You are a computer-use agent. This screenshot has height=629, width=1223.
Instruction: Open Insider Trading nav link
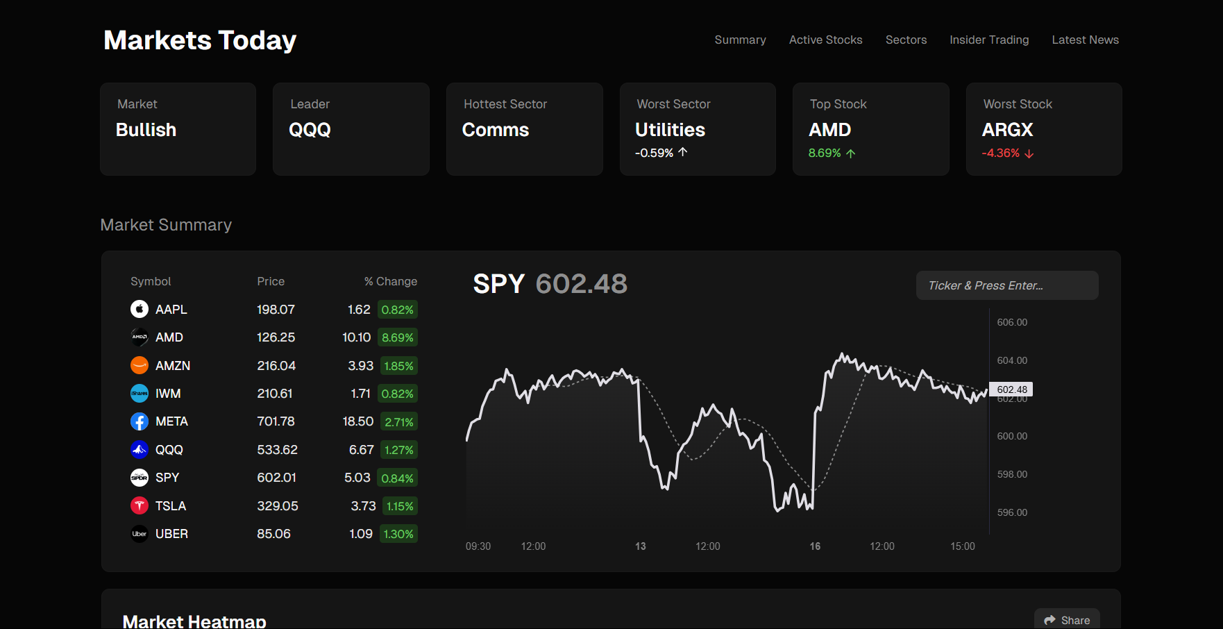989,40
